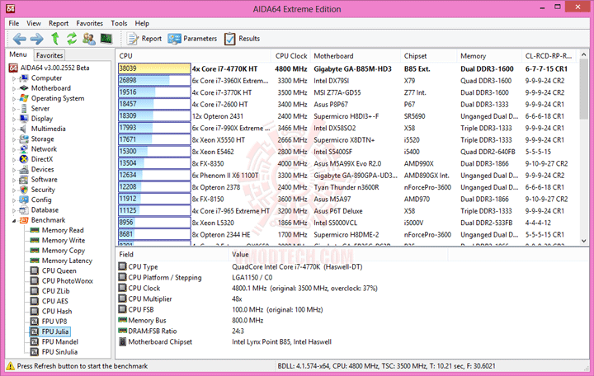Select the 19516 score bar row

pyautogui.click(x=154, y=92)
